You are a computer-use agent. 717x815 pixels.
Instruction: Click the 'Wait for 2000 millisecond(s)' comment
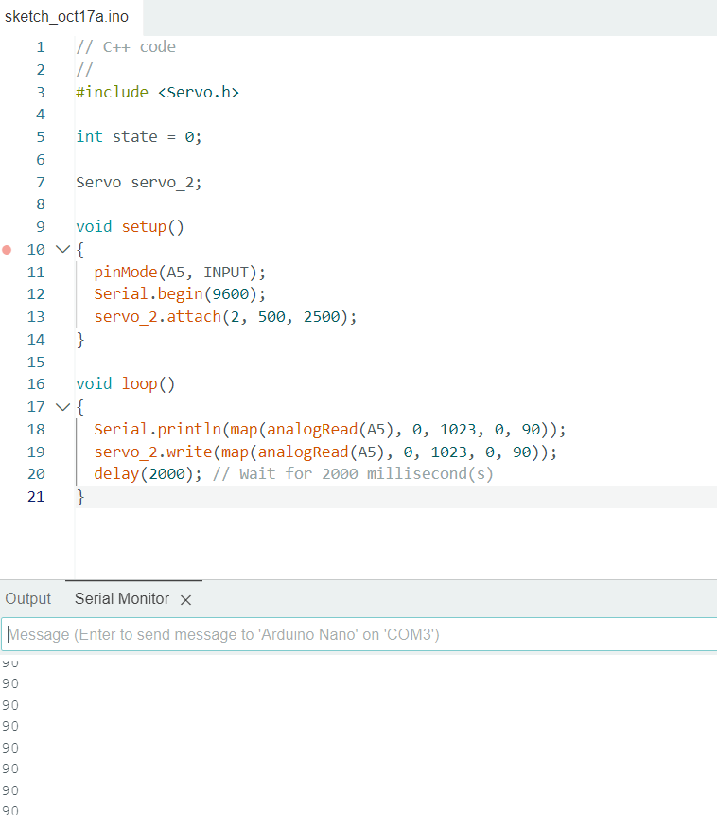point(353,474)
